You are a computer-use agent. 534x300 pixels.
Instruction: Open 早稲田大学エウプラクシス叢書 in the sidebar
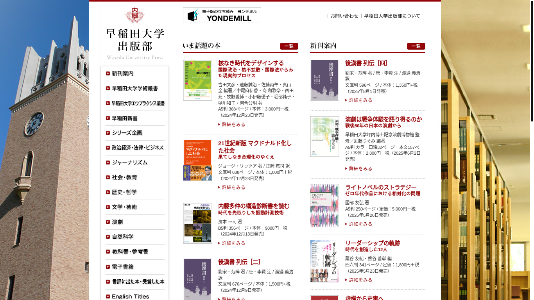[x=135, y=103]
